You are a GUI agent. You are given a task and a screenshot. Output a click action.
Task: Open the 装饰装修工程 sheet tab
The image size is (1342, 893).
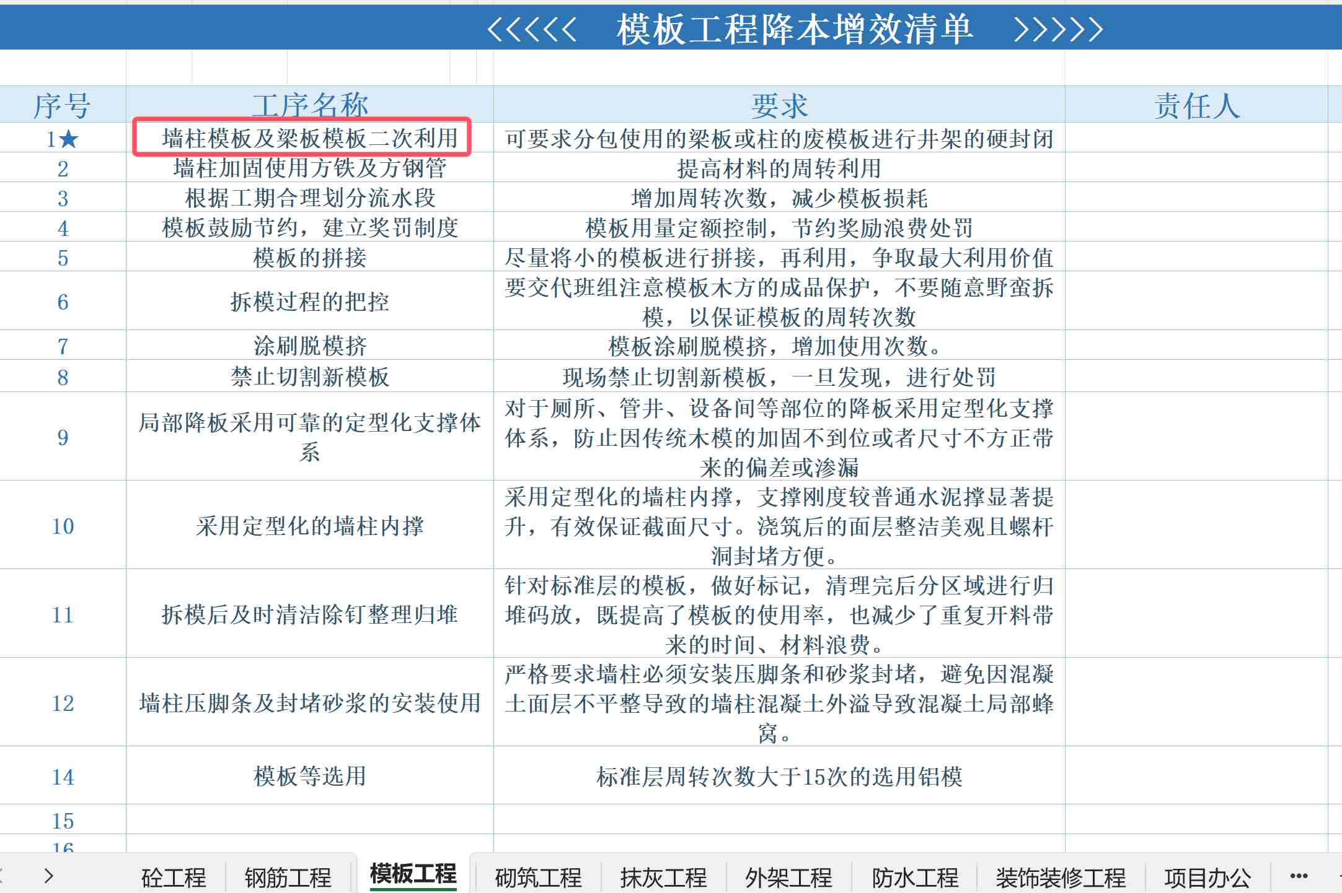(1061, 878)
